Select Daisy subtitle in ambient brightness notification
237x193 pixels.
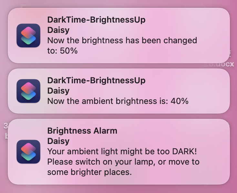click(58, 91)
